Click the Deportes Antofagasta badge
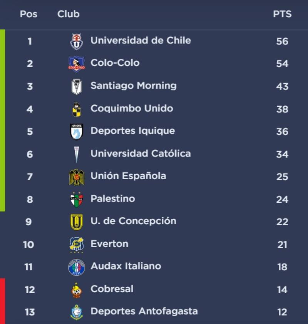 (x=77, y=312)
